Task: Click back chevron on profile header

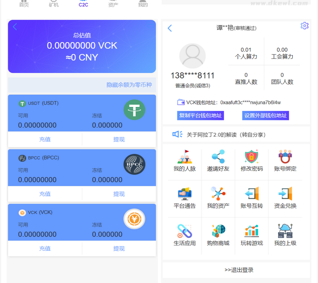Action: (x=170, y=28)
